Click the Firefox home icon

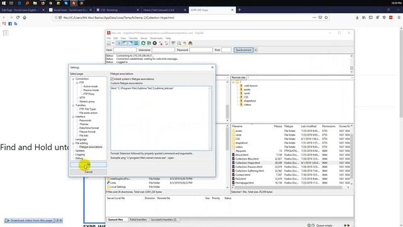tap(25, 18)
